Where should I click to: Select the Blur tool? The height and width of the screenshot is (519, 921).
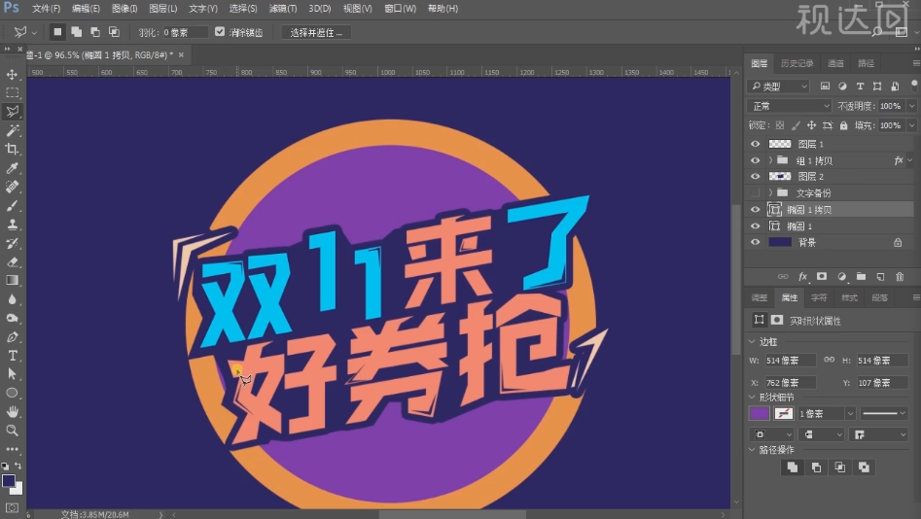coord(12,299)
